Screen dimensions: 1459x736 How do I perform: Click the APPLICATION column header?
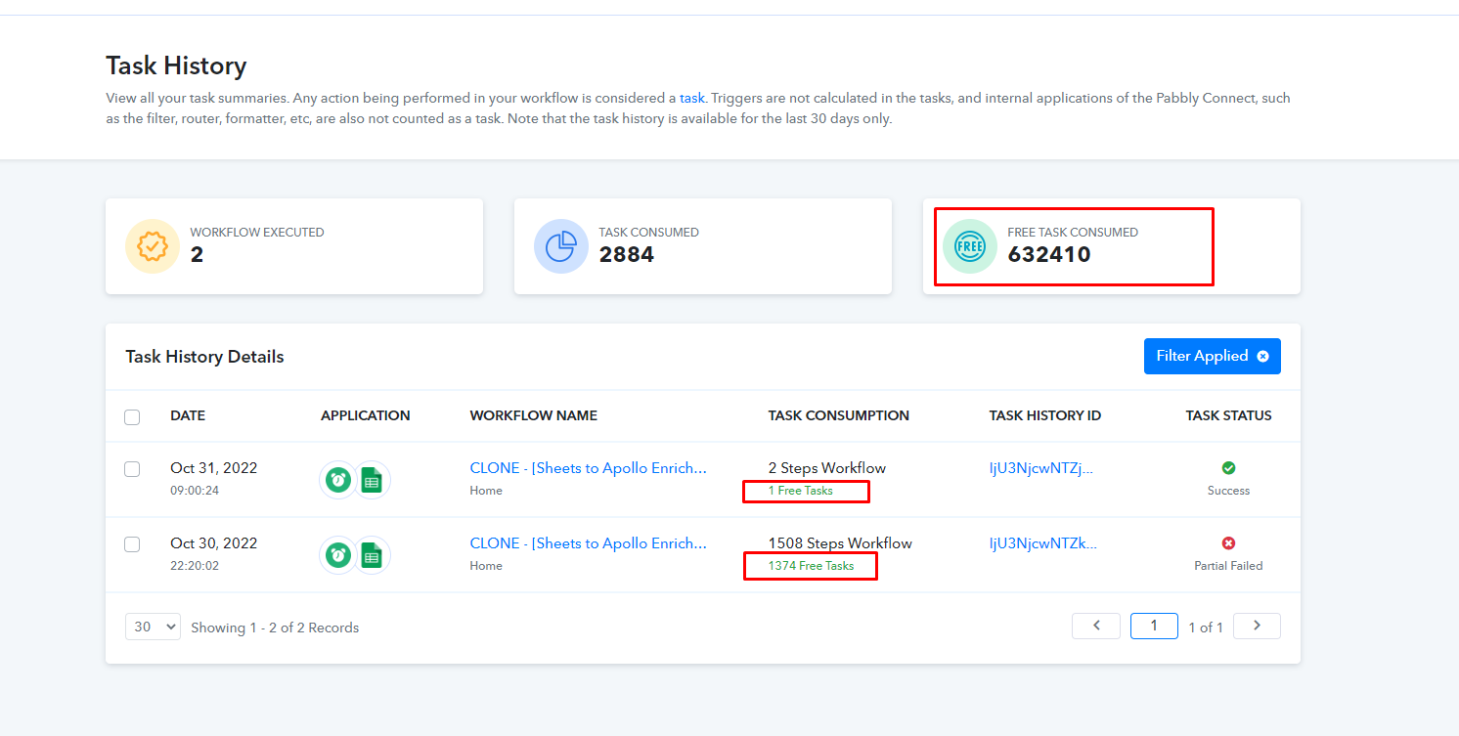click(366, 415)
